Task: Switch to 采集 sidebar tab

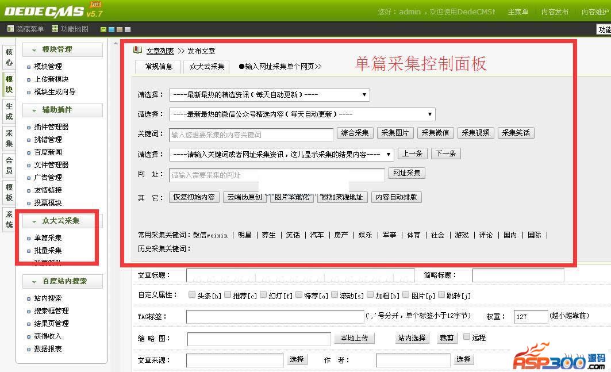Action: tap(9, 139)
